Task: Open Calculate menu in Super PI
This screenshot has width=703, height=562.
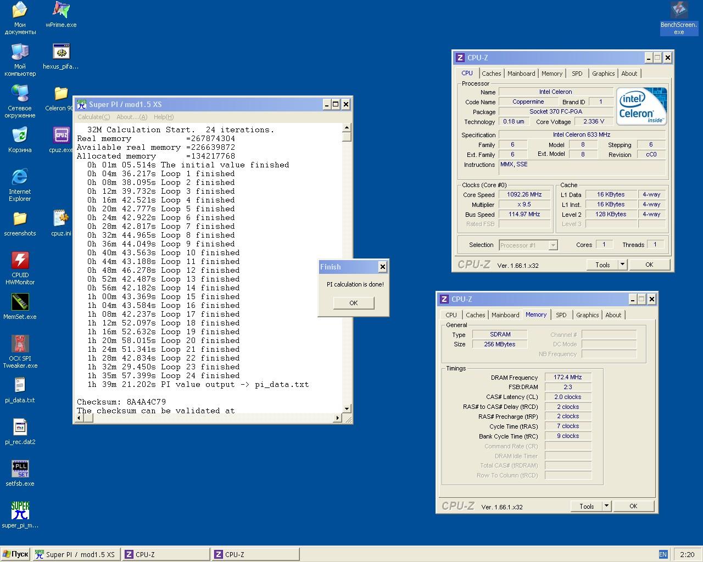Action: [94, 117]
